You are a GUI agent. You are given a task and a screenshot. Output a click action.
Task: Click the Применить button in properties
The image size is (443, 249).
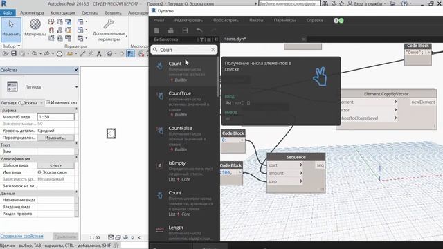(65, 237)
